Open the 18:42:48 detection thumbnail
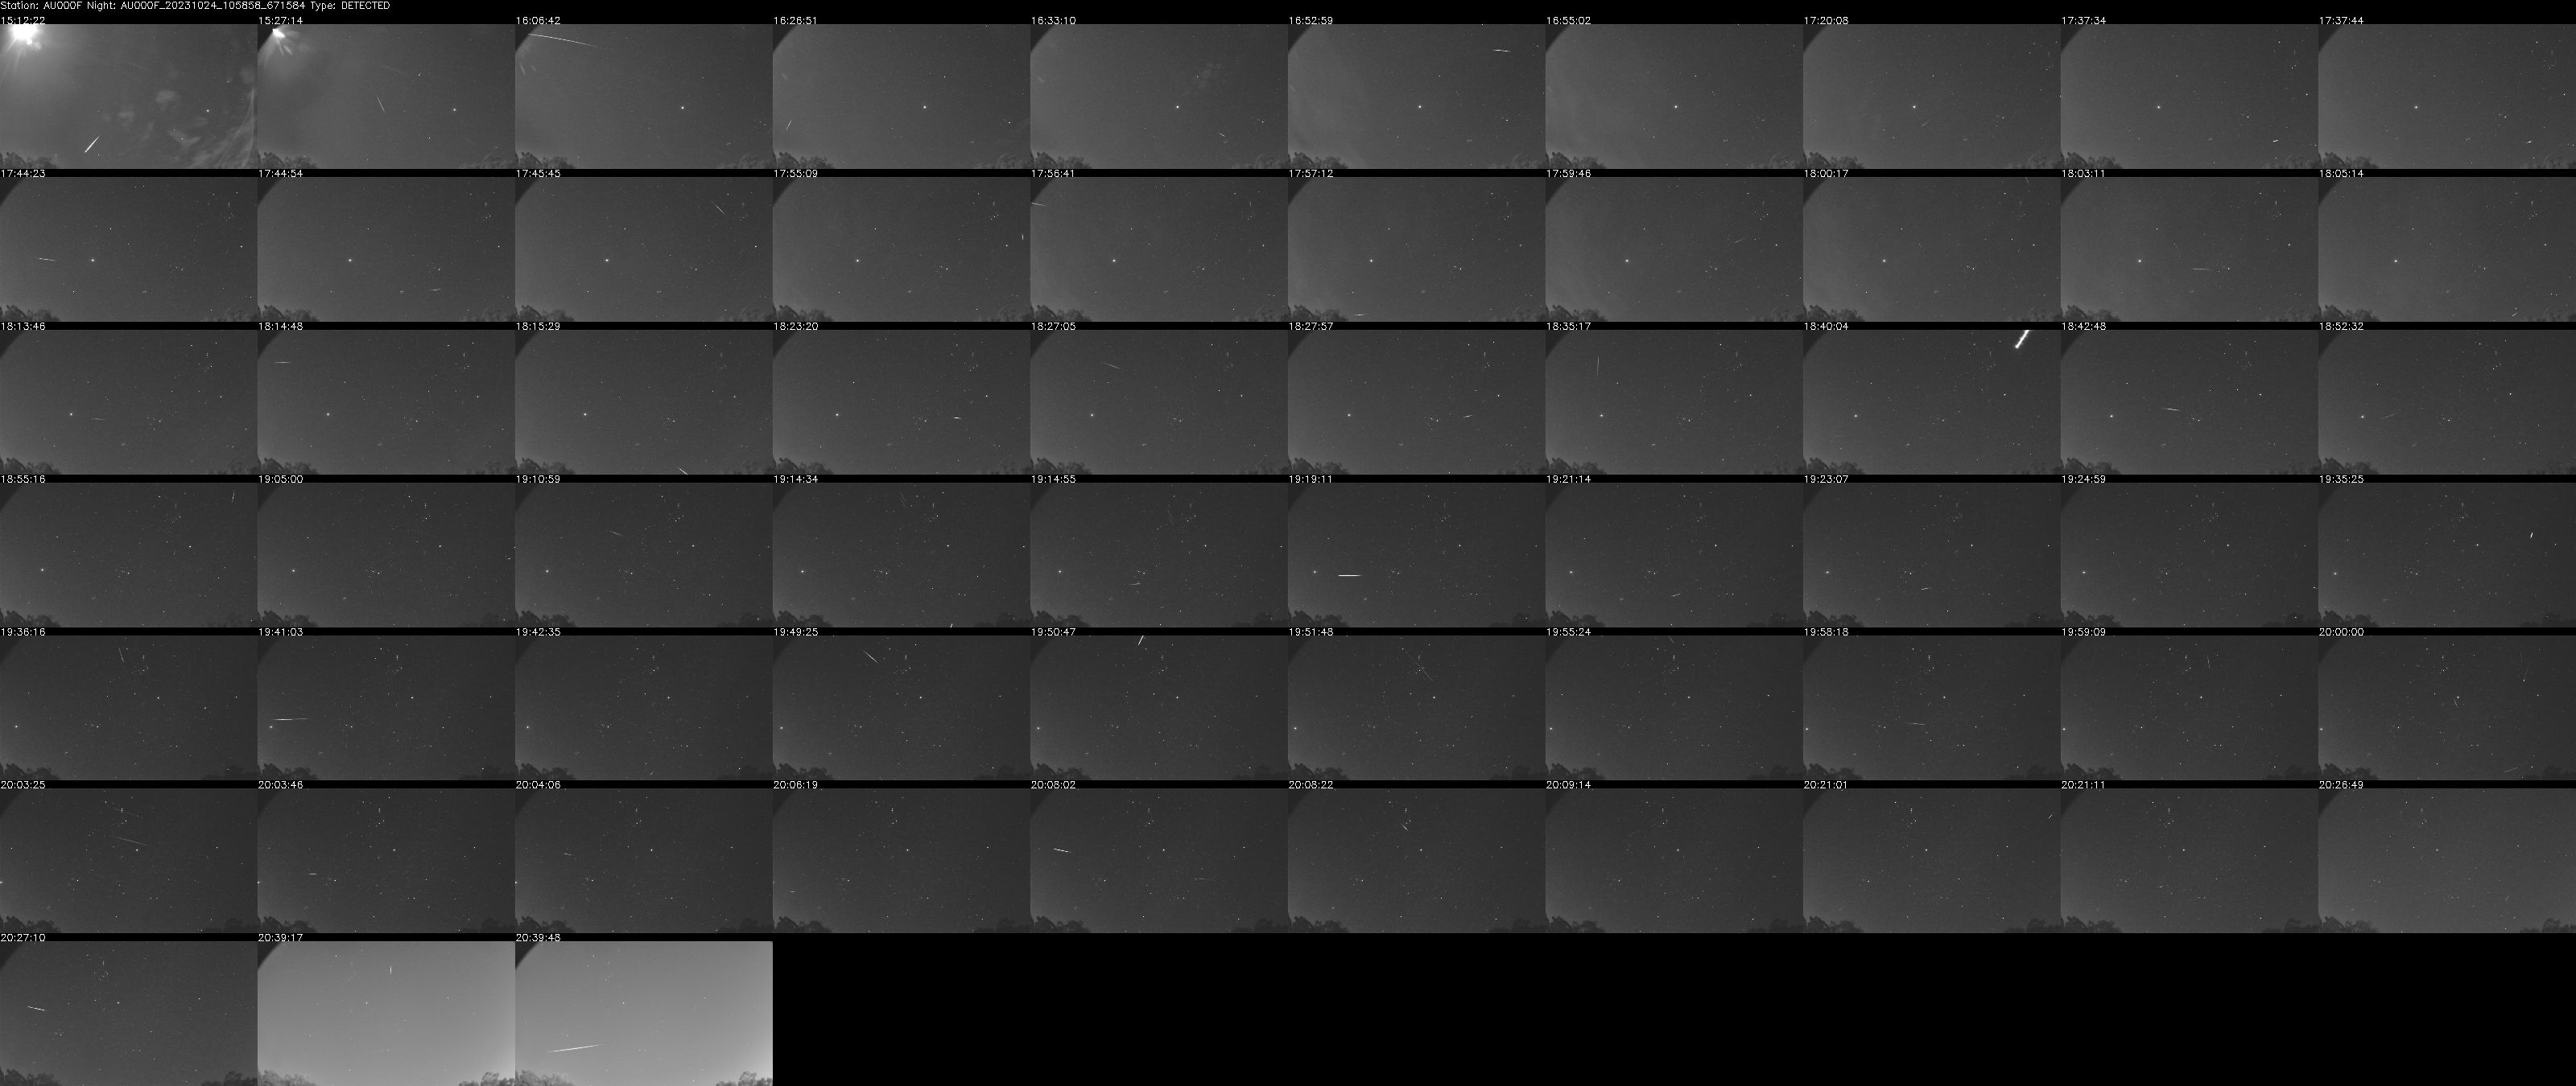Viewport: 2576px width, 1086px height. click(x=2189, y=401)
